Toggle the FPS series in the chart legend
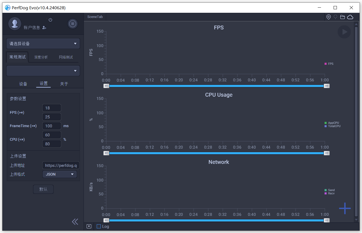 [x=329, y=64]
